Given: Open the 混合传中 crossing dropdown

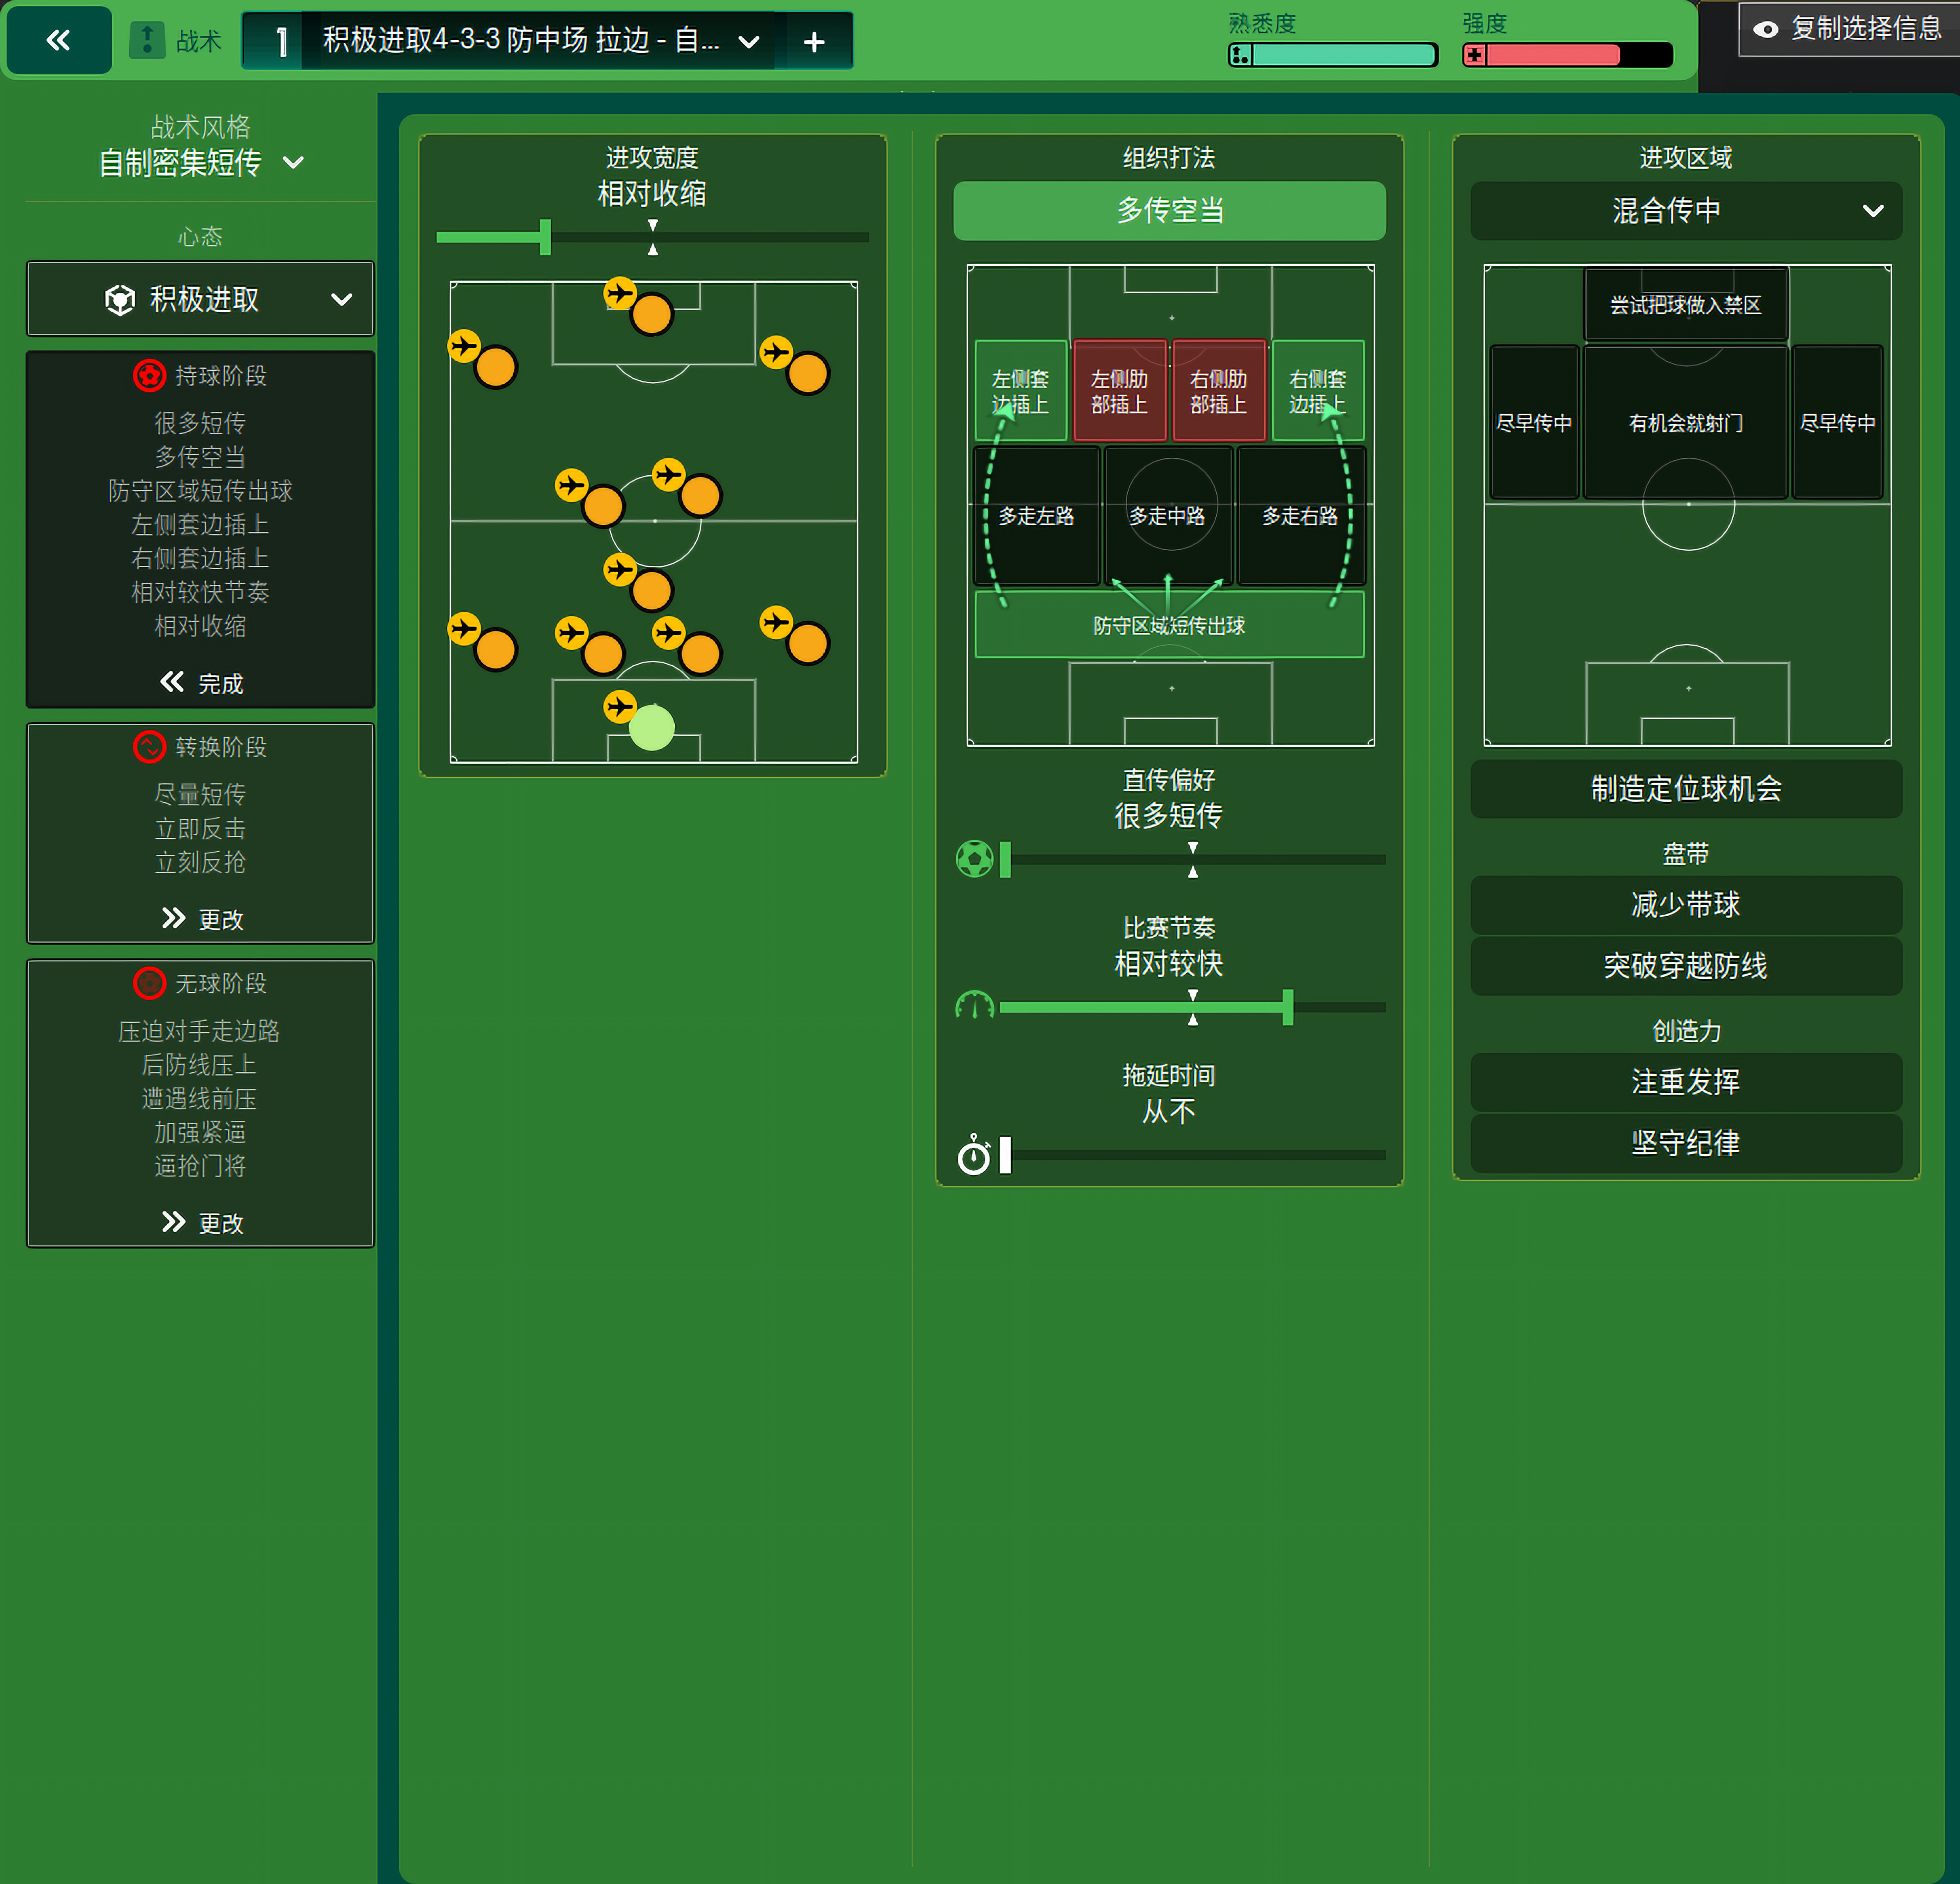Looking at the screenshot, I should [1685, 211].
